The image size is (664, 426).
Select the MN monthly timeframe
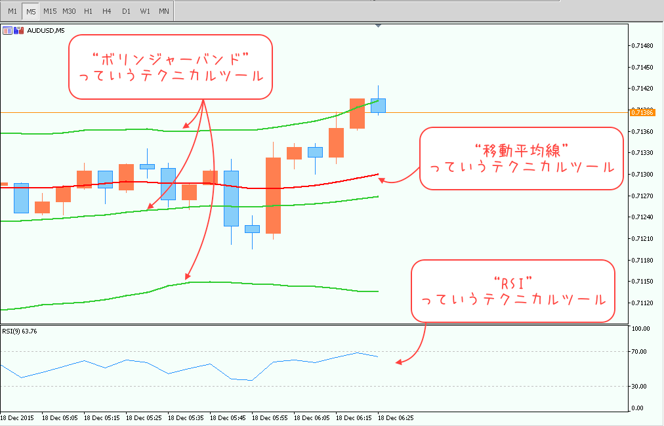(164, 11)
